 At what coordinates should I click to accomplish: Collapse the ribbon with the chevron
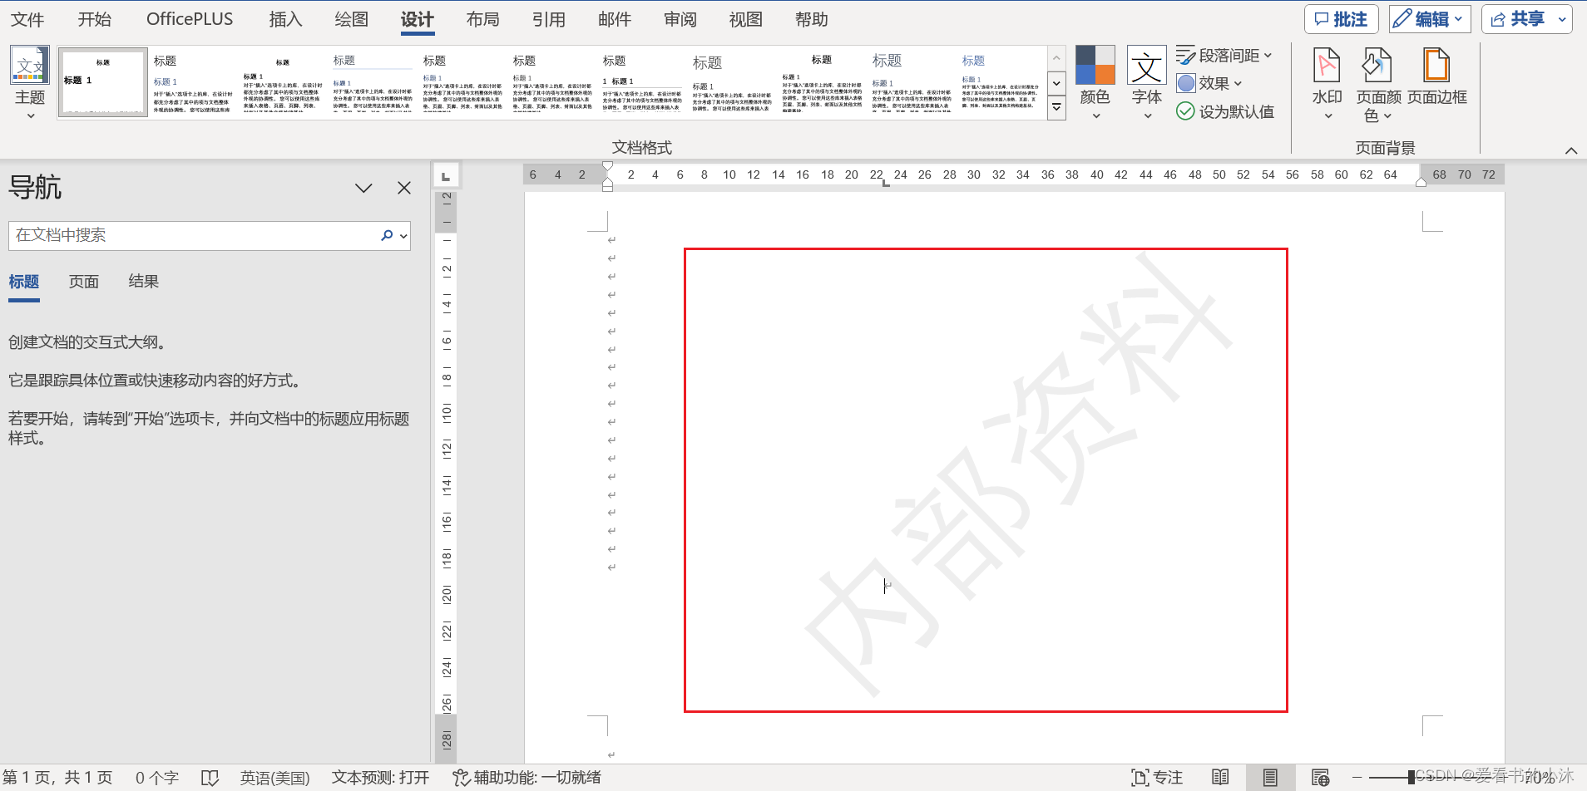click(1571, 150)
